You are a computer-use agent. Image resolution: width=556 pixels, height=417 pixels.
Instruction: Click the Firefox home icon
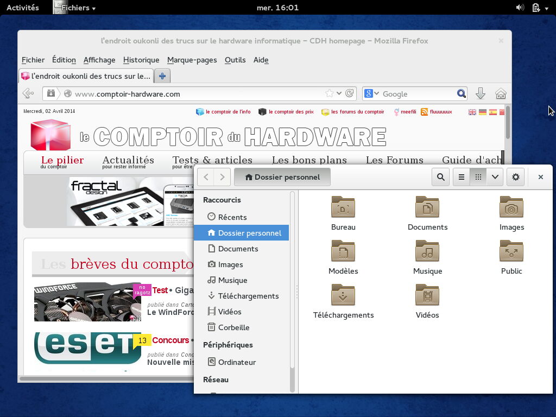click(501, 93)
